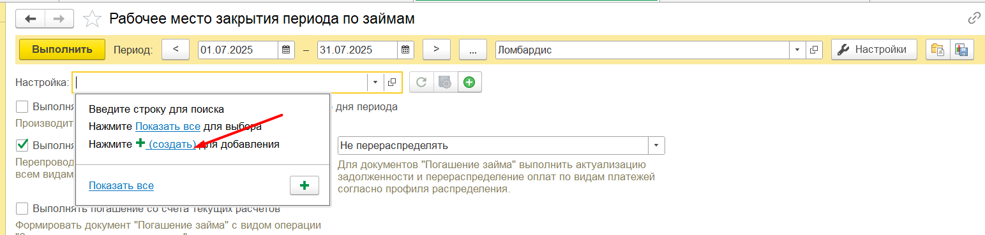Click text "Введите строку для поиска"
985x235 pixels.
tap(156, 109)
